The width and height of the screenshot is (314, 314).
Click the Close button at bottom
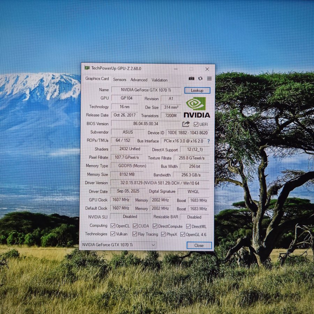click(199, 245)
